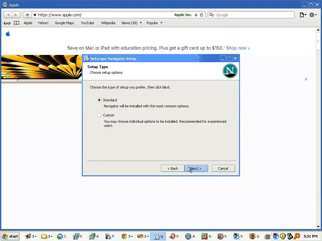
Task: Click the taskbar item labeled W
Action: (x=206, y=236)
